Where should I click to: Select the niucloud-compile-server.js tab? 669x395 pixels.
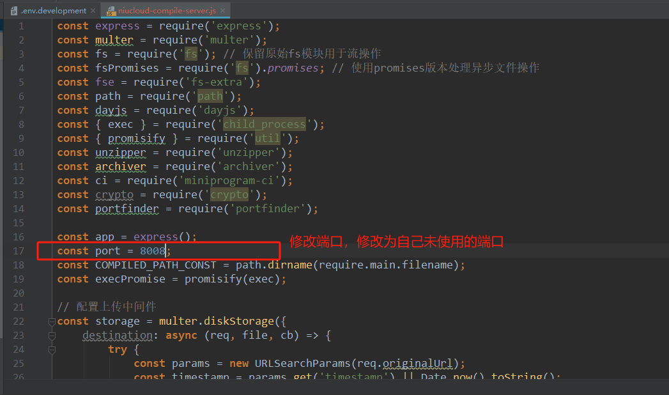pyautogui.click(x=167, y=11)
